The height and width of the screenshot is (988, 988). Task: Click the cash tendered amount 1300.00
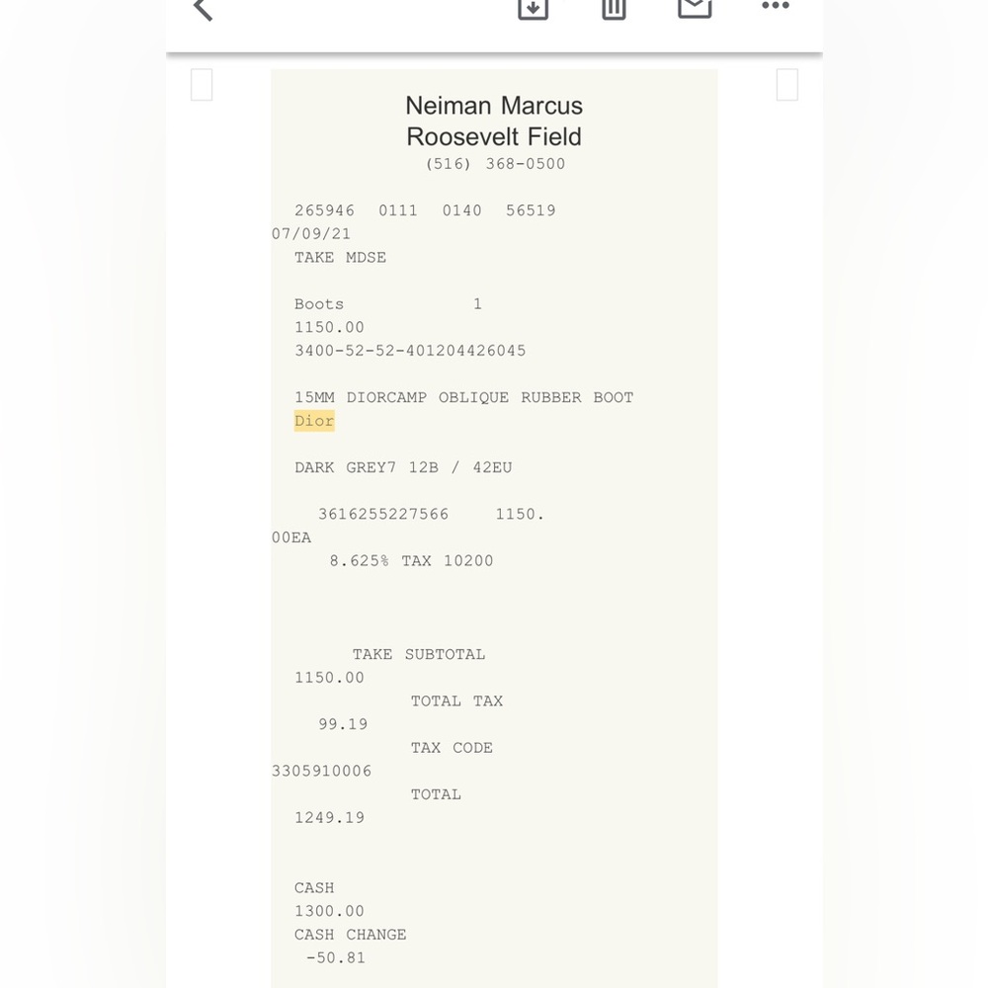point(329,911)
